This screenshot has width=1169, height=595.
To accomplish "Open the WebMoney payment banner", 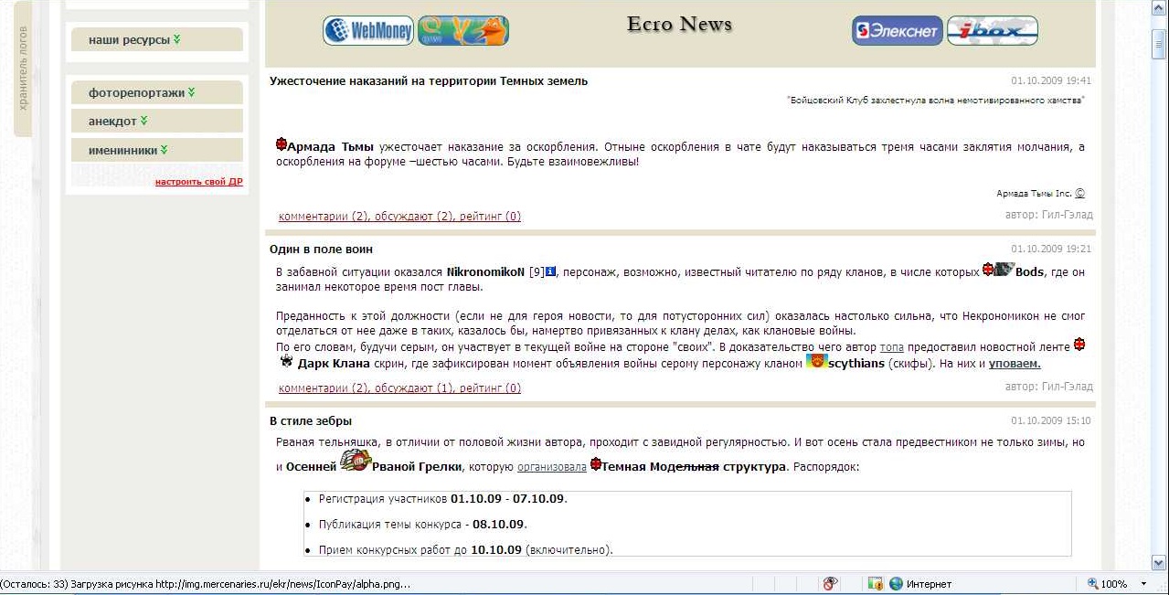I will pos(368,30).
